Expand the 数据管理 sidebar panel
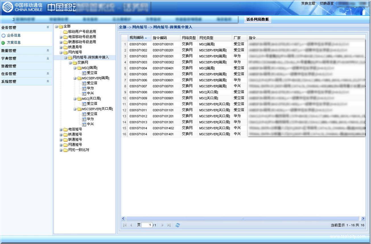The image size is (371, 244). (x=48, y=50)
